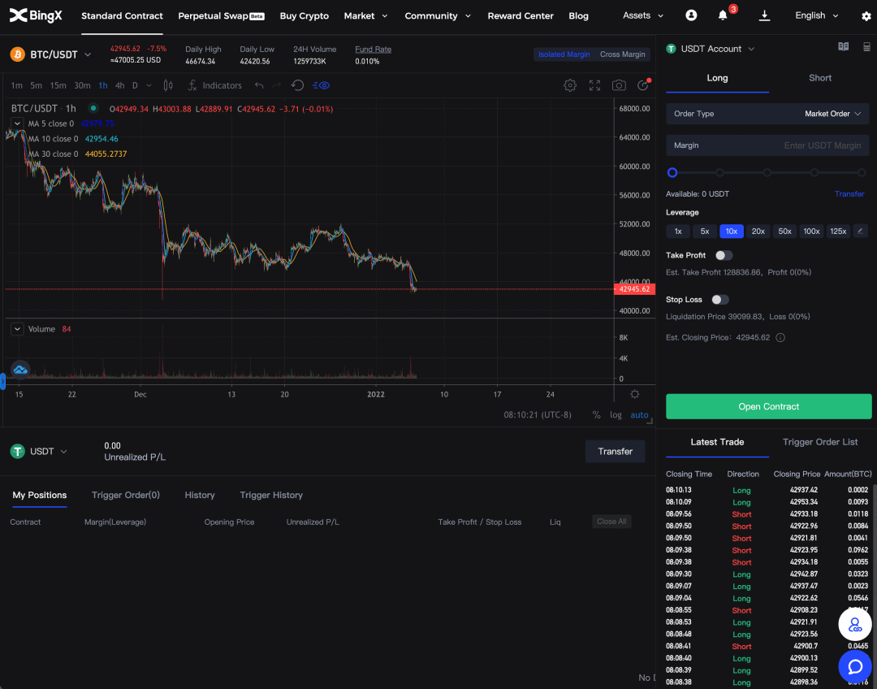Toggle auto scale on chart

pos(639,414)
